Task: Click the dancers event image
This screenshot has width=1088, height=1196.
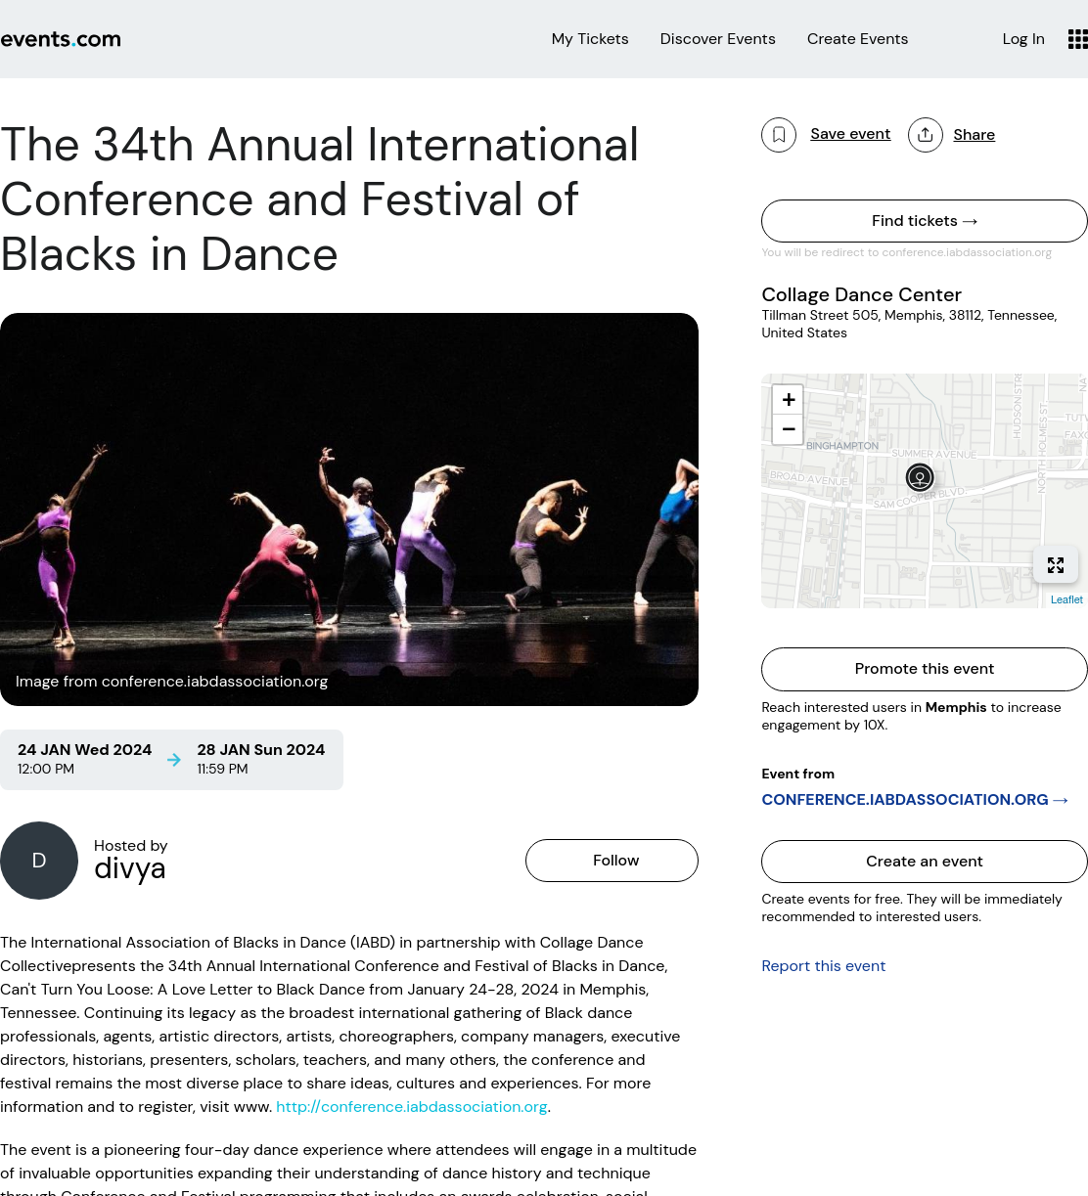Action: pyautogui.click(x=349, y=509)
